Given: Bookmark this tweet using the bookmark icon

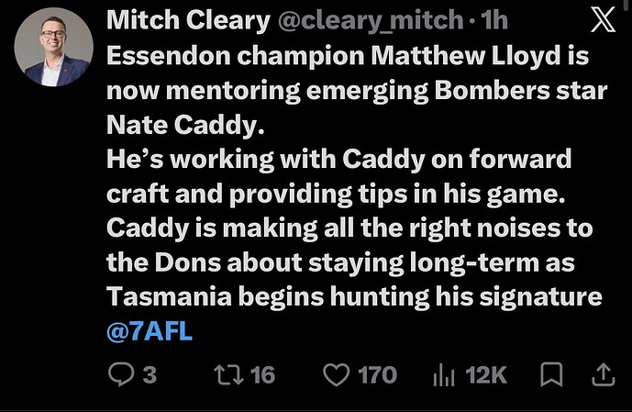Looking at the screenshot, I should 551,374.
